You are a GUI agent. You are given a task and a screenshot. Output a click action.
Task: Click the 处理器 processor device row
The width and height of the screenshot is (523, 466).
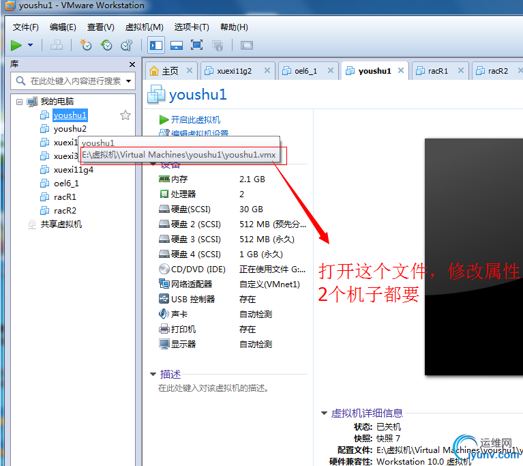(x=232, y=194)
